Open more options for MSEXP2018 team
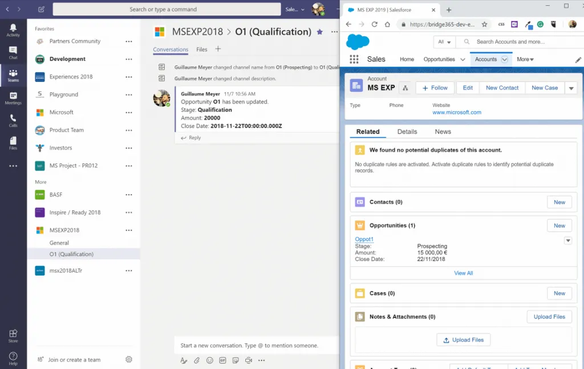Image resolution: width=584 pixels, height=369 pixels. coord(129,230)
